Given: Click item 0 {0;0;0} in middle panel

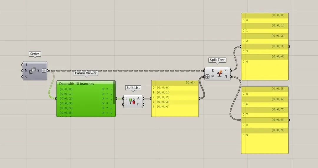Looking at the screenshot, I should [175, 88].
